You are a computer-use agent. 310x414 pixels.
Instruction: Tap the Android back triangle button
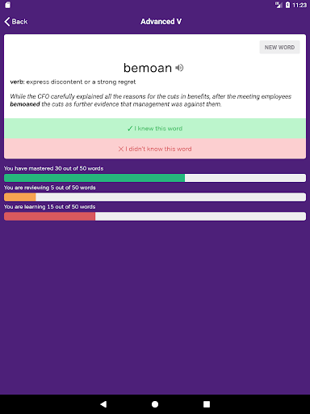point(103,404)
